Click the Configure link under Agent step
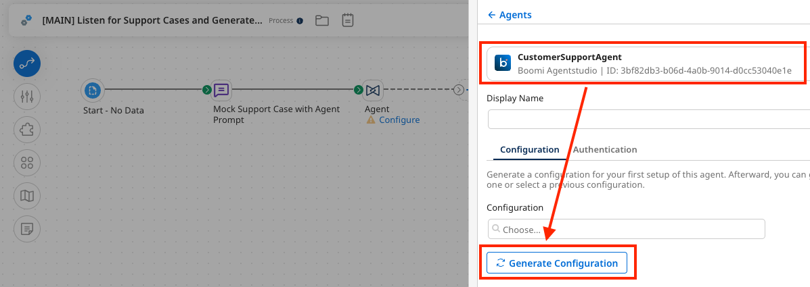Image resolution: width=810 pixels, height=287 pixels. (x=399, y=120)
